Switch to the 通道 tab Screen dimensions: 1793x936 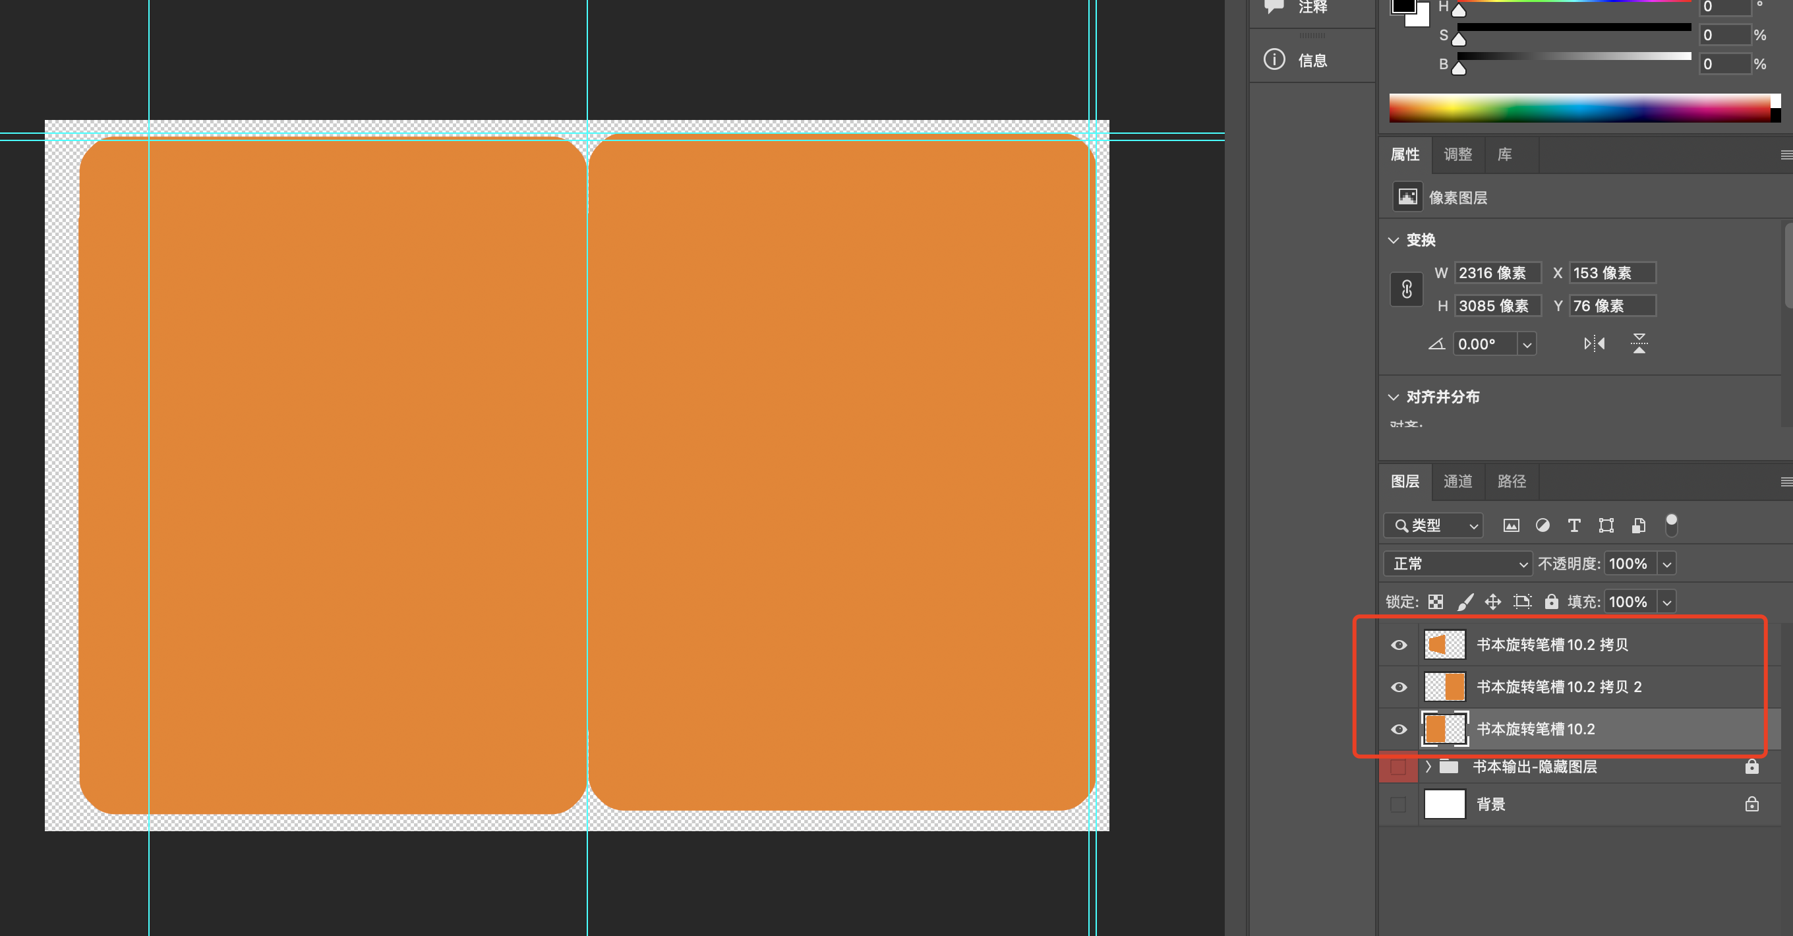click(1457, 482)
